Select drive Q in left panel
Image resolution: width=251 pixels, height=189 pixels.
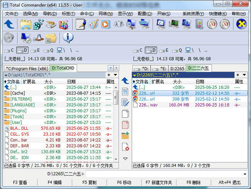(49, 50)
